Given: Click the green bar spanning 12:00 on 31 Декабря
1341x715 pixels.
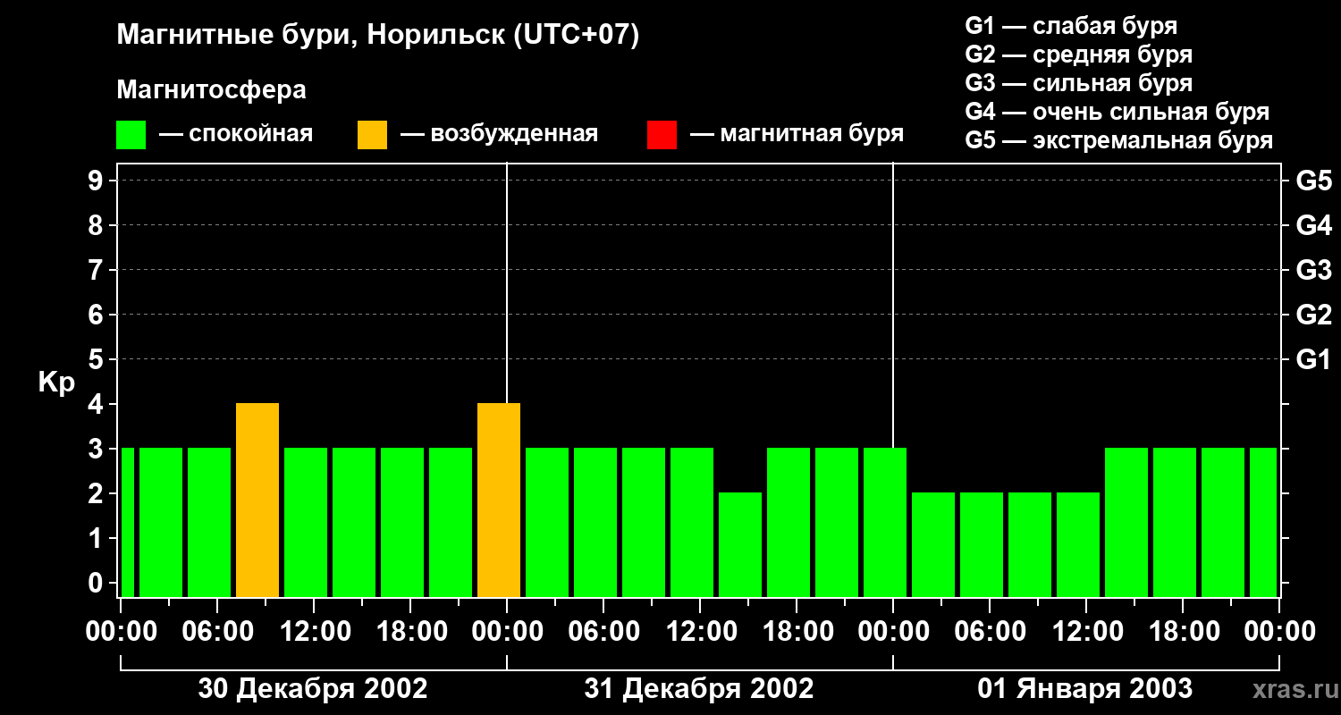Looking at the screenshot, I should click(692, 522).
